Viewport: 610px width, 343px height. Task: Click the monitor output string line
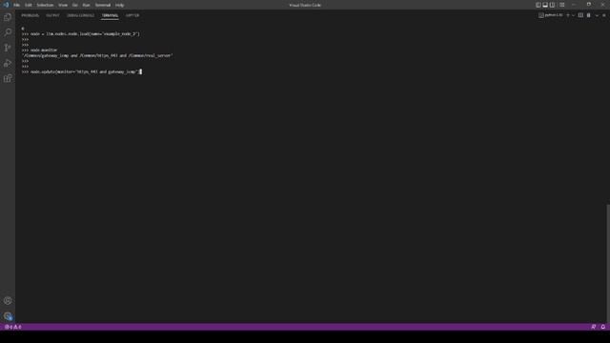point(97,55)
